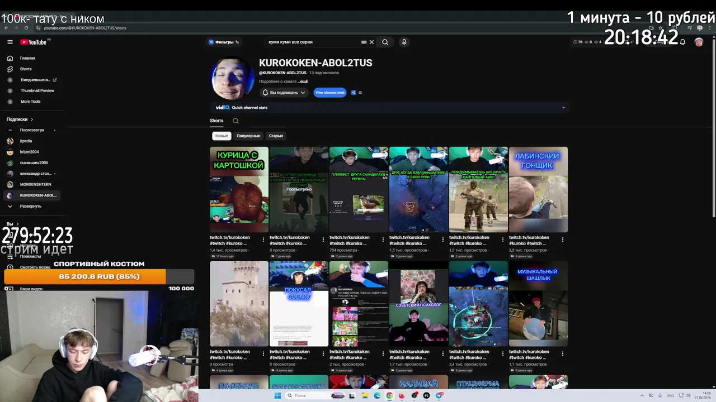Open Microsoft Edge from the taskbar
This screenshot has width=716, height=402.
point(377,396)
